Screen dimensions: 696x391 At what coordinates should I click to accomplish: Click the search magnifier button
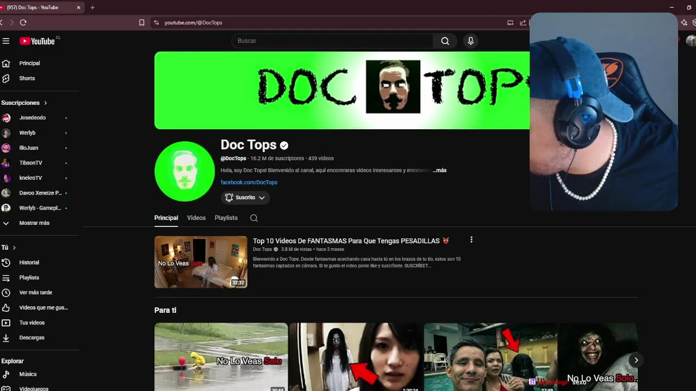click(445, 41)
